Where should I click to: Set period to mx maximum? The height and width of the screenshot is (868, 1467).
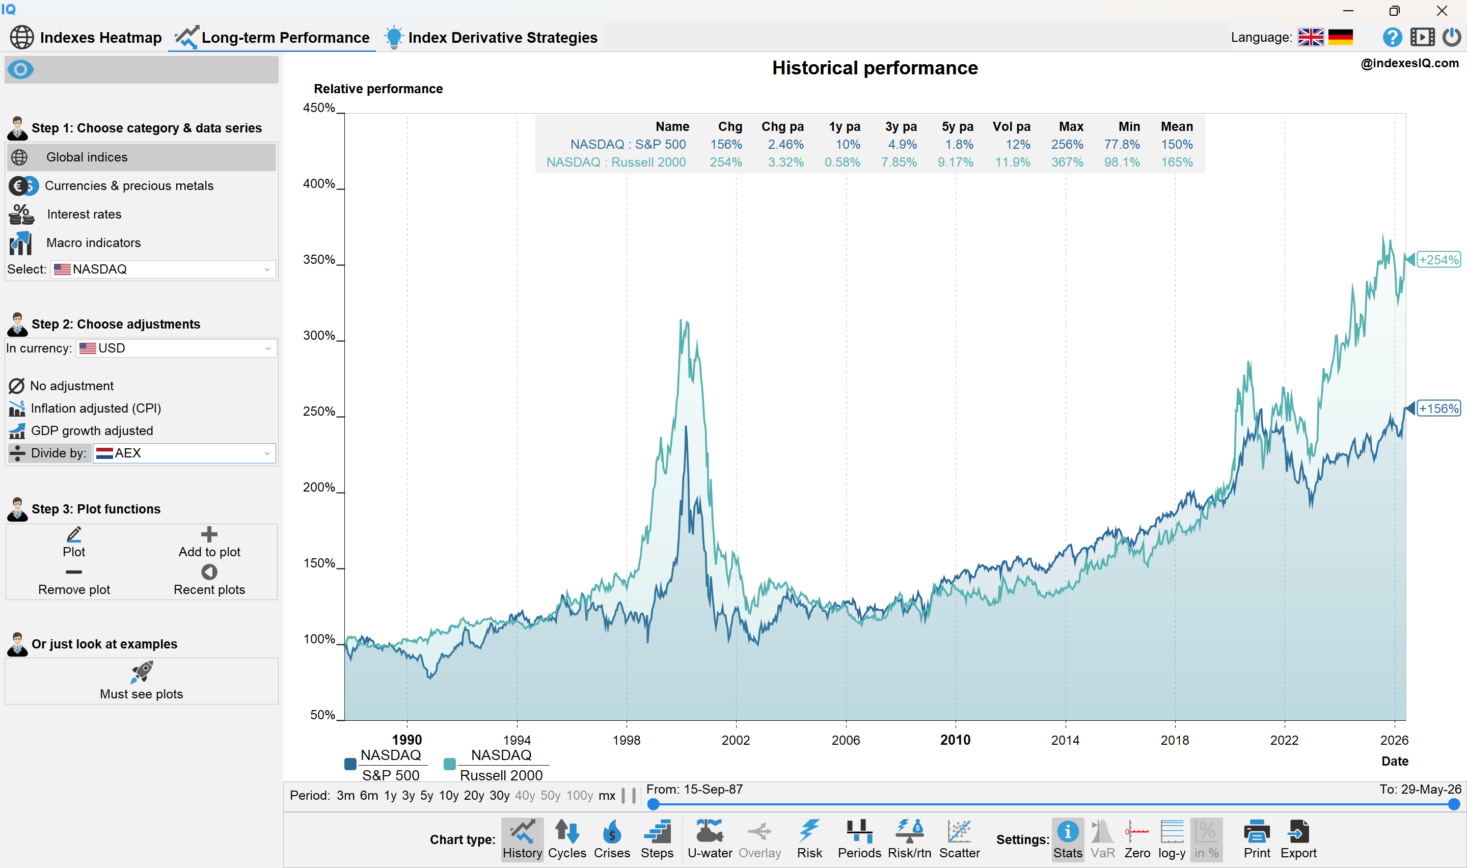[x=607, y=796]
